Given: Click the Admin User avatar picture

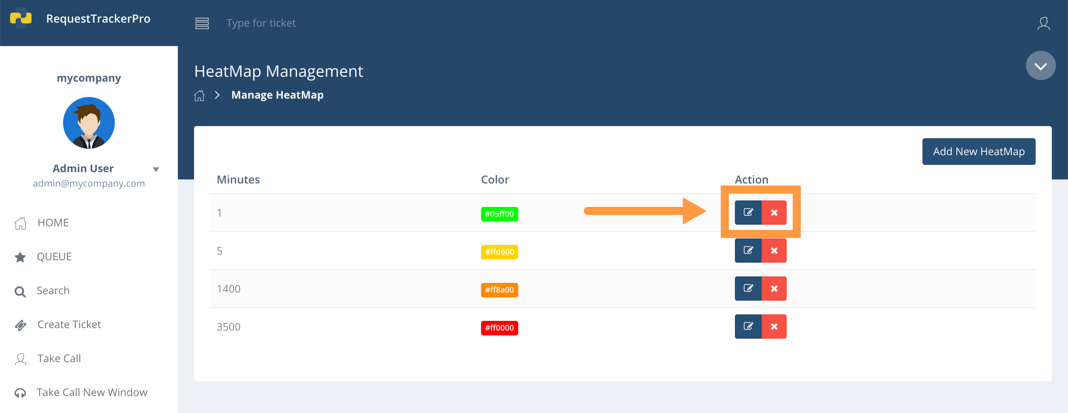Looking at the screenshot, I should (89, 123).
